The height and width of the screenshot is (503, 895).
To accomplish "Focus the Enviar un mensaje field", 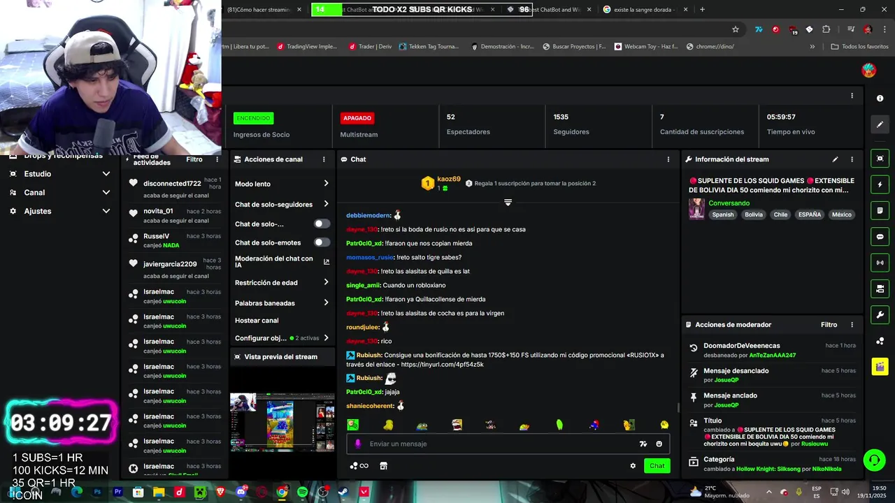I will 507,444.
